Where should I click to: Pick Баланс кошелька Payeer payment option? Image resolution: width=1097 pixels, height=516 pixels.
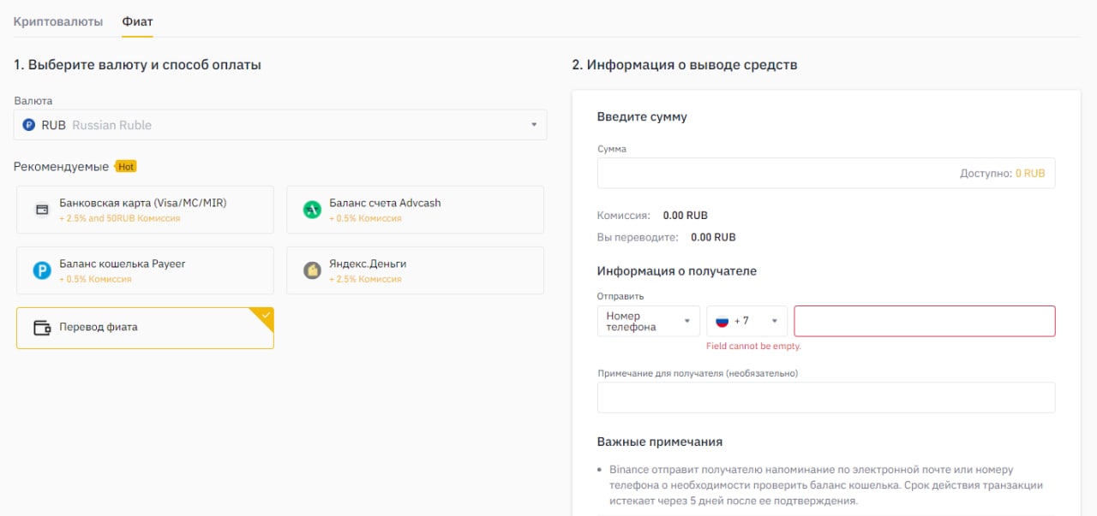(145, 270)
